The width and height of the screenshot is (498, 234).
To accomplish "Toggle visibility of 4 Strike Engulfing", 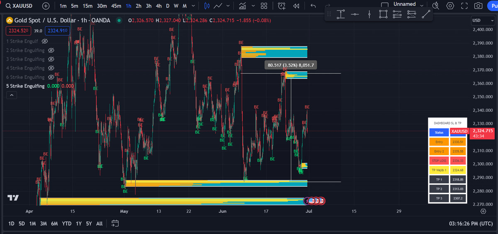I will [x=51, y=68].
